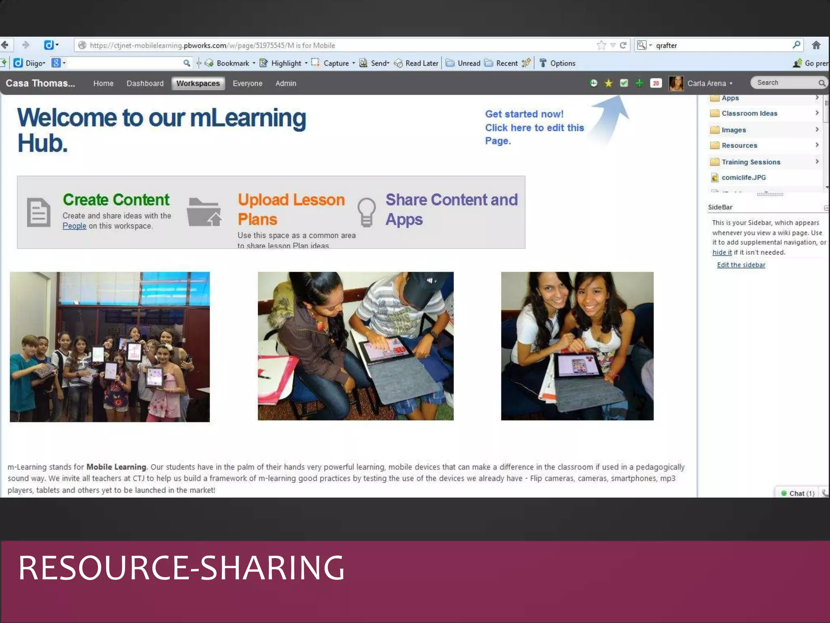Click the lightbulb icon beside Share Content
This screenshot has width=830, height=623.
(x=366, y=212)
